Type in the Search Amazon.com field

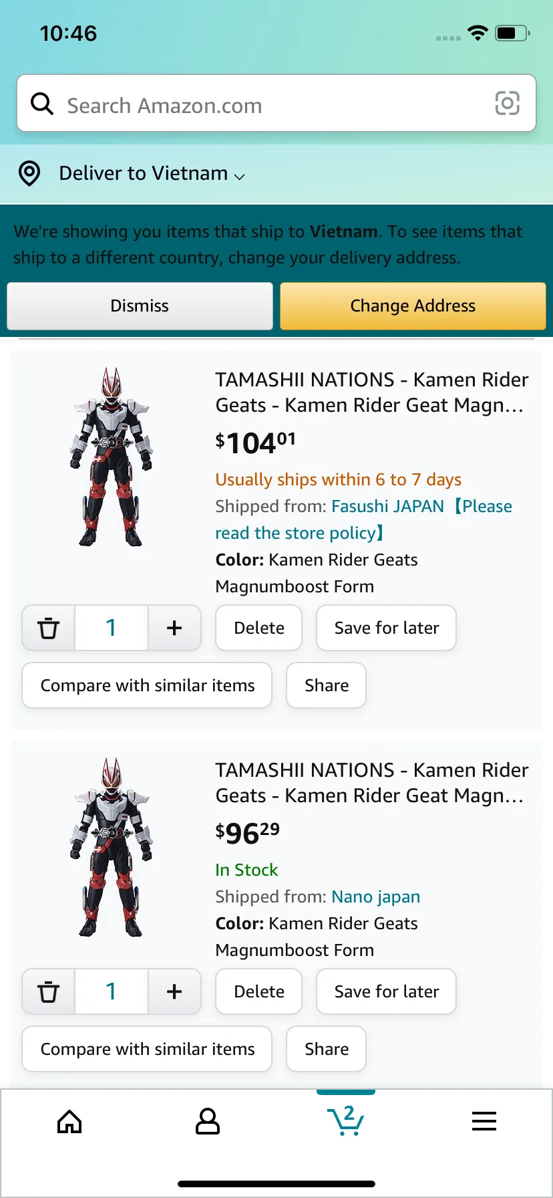[x=267, y=105]
